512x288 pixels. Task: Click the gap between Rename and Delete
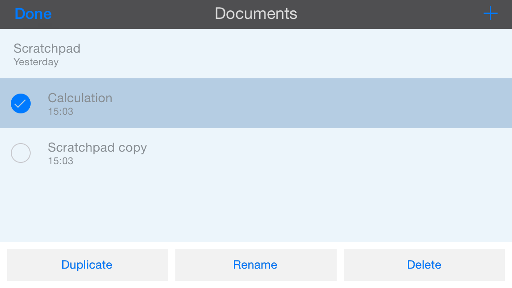coord(340,265)
